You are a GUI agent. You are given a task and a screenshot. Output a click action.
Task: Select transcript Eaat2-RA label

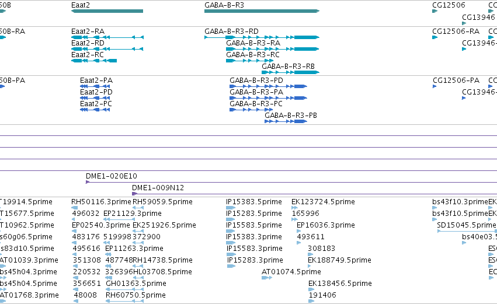coord(88,32)
